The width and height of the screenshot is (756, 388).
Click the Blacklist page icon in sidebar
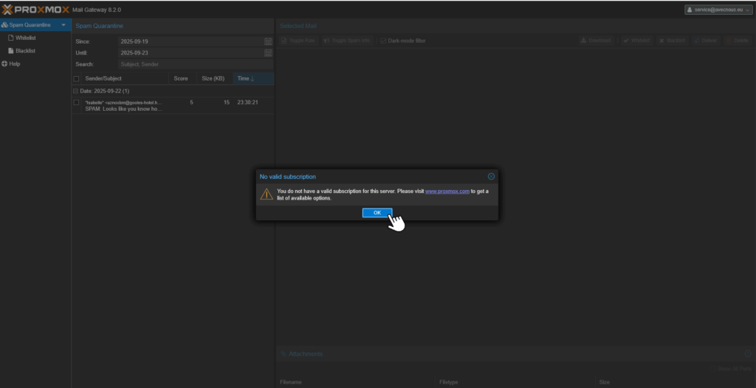coord(10,51)
